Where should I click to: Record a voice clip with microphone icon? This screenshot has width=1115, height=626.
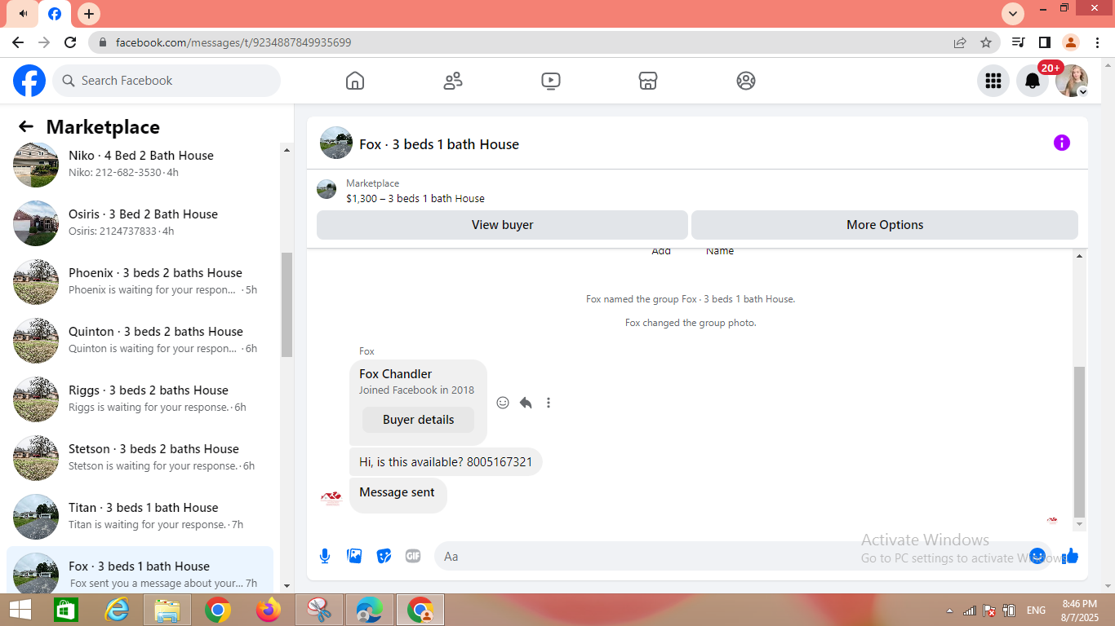325,556
